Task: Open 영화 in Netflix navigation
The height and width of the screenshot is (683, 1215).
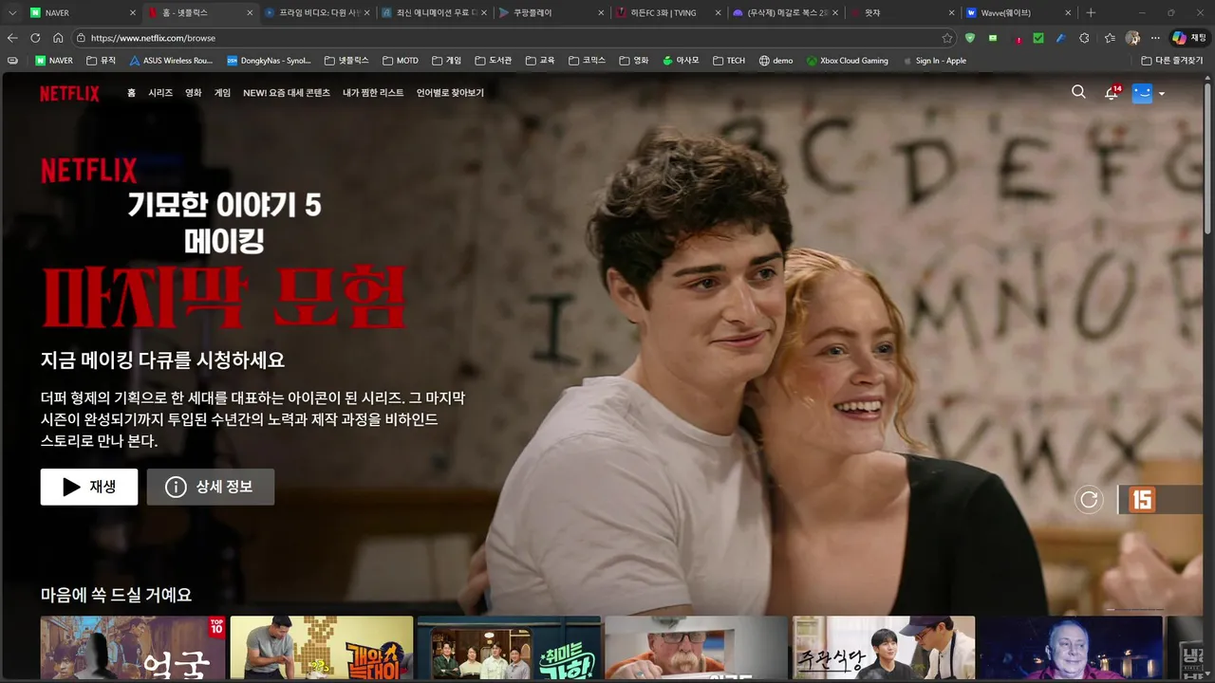Action: [193, 93]
